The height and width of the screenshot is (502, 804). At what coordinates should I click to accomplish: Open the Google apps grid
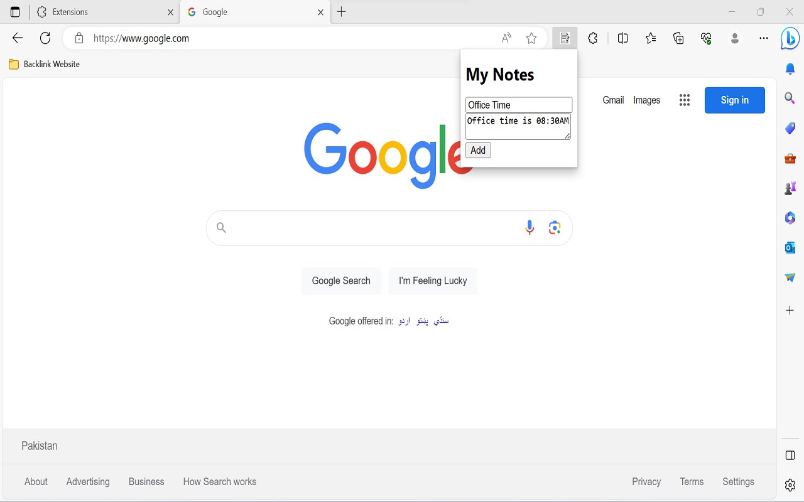coord(685,100)
